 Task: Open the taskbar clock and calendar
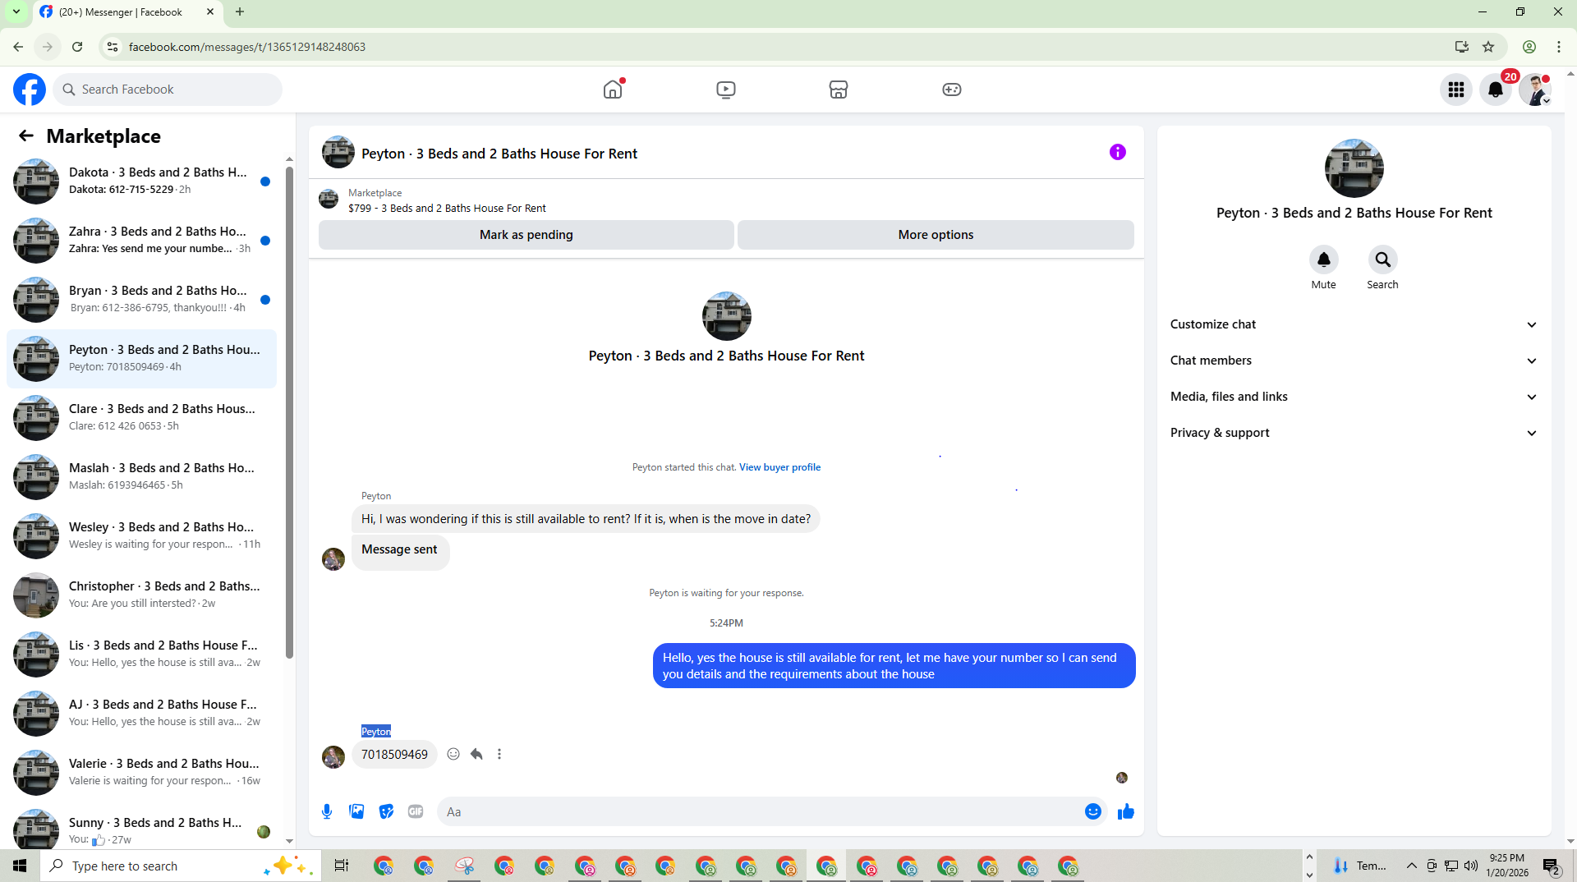click(x=1507, y=866)
